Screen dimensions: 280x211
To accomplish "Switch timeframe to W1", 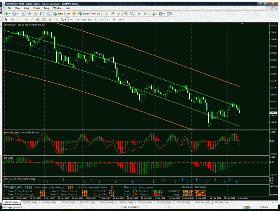I will tap(114, 20).
